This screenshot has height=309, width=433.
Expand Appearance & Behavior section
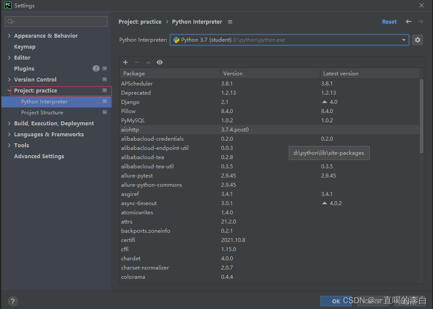coord(9,36)
